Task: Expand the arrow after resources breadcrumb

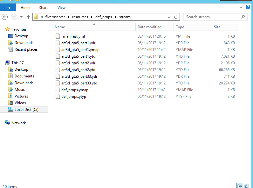Action: click(92, 17)
